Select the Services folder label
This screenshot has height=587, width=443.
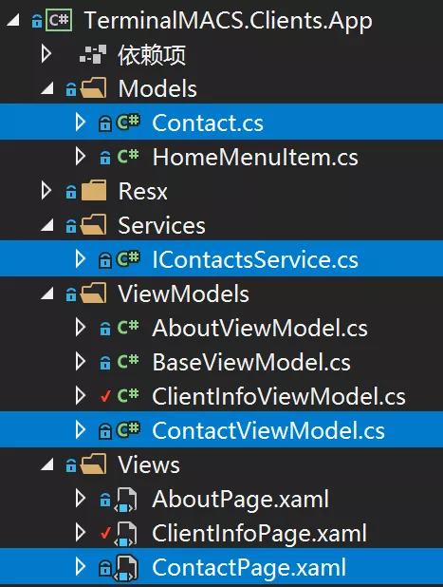tap(161, 225)
